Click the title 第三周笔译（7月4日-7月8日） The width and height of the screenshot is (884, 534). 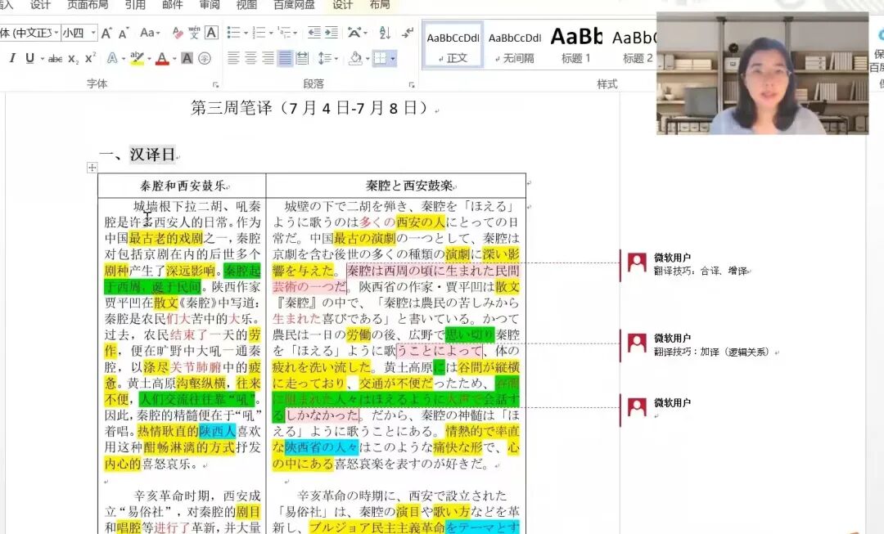(313, 108)
